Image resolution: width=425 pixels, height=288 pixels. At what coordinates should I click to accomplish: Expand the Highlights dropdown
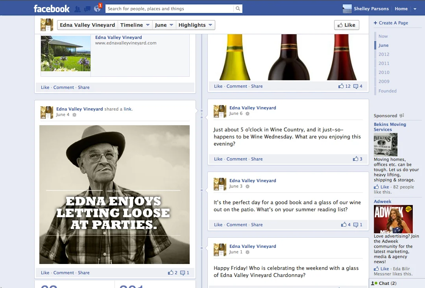pos(195,25)
